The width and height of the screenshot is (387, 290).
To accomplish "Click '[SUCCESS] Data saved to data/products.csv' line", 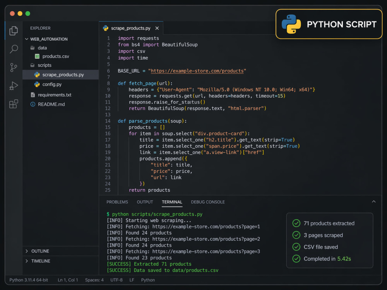I will [163, 270].
